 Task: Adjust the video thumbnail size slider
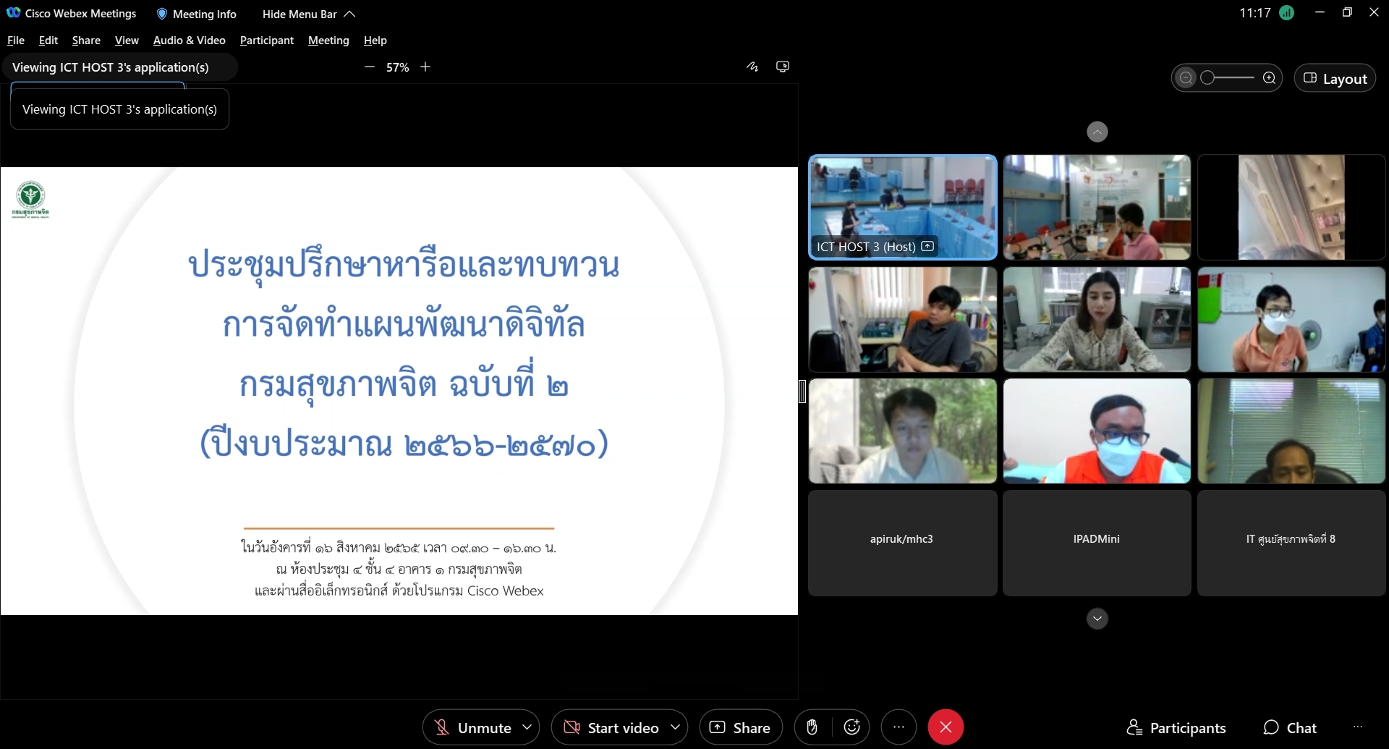point(1227,78)
